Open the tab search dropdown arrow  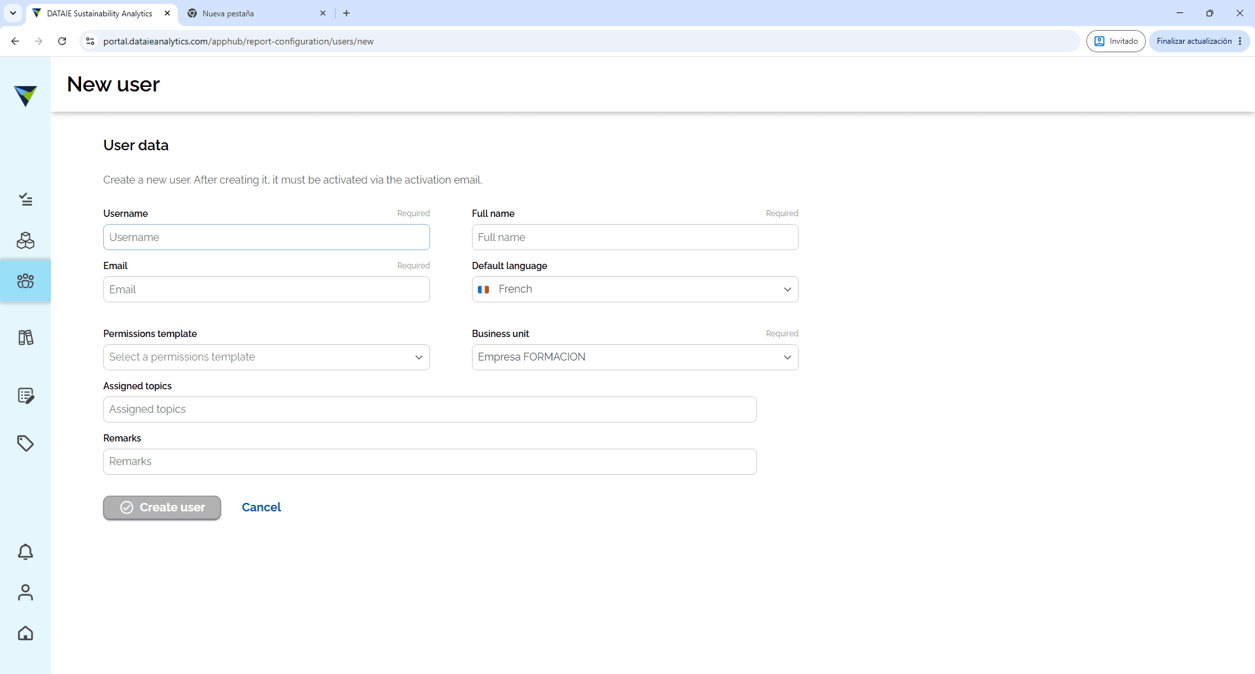coord(13,13)
